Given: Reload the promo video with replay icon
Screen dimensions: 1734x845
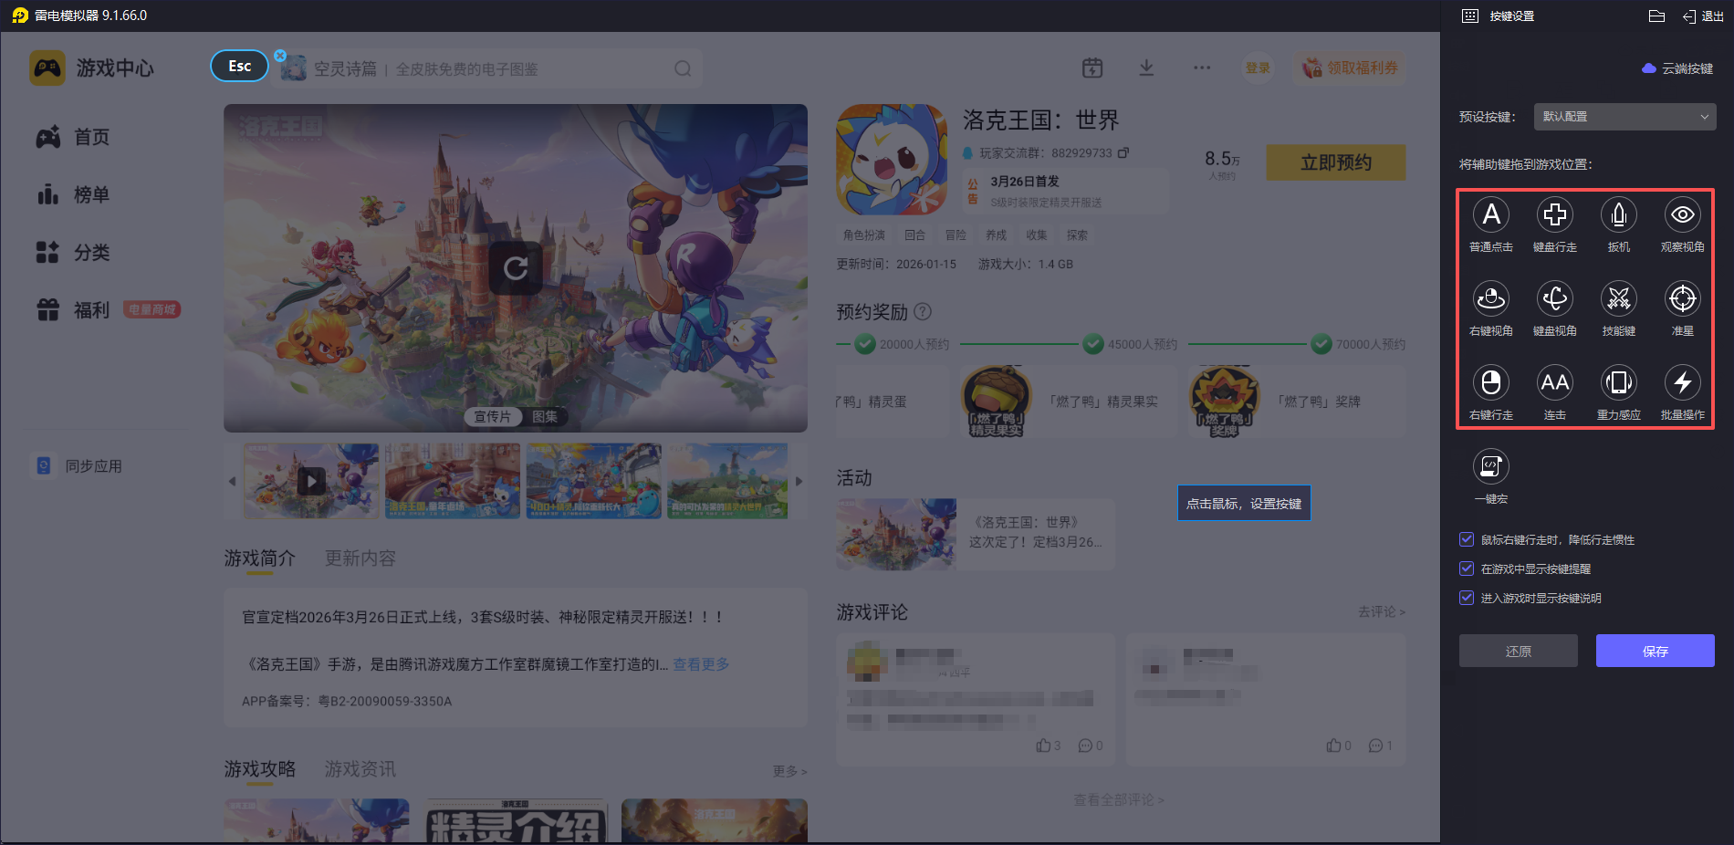Looking at the screenshot, I should click(516, 268).
